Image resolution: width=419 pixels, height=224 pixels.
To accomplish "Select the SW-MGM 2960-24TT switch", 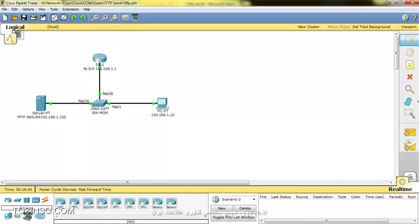I will point(99,103).
